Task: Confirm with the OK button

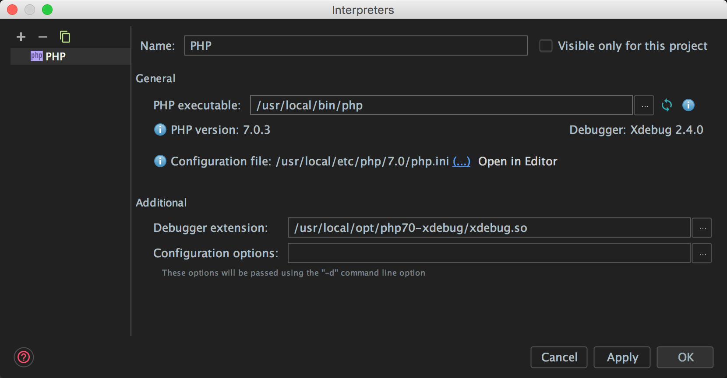Action: point(685,357)
